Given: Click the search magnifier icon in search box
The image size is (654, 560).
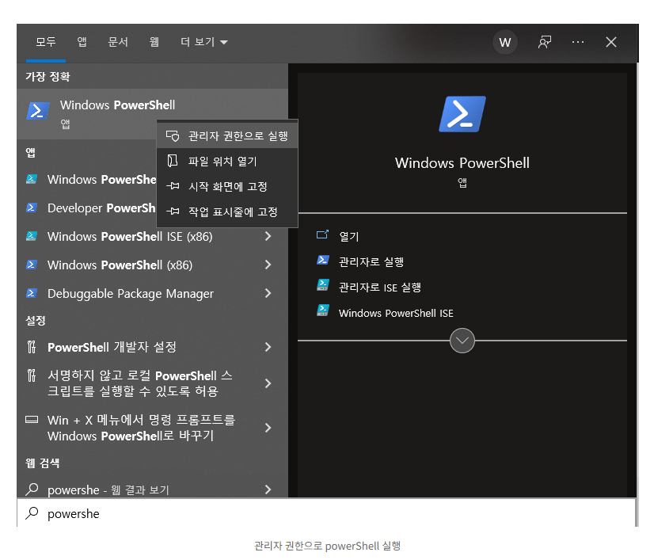Looking at the screenshot, I should point(32,512).
